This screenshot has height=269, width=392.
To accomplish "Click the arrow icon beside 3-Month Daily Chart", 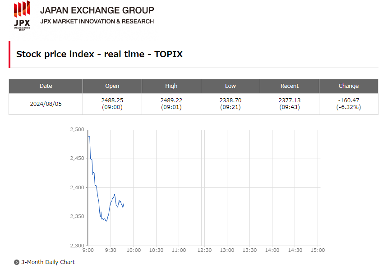I will point(17,262).
